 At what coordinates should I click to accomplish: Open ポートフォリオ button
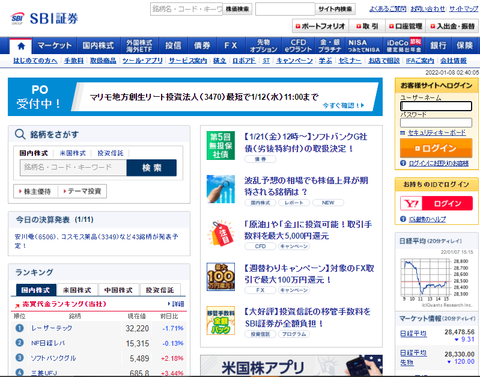click(320, 26)
